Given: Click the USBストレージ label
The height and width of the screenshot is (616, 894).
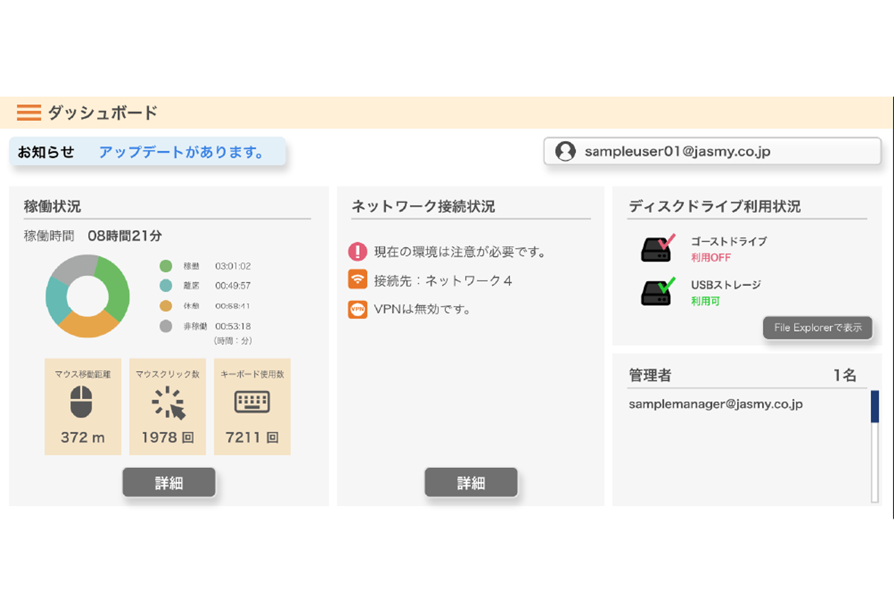Looking at the screenshot, I should pyautogui.click(x=726, y=284).
